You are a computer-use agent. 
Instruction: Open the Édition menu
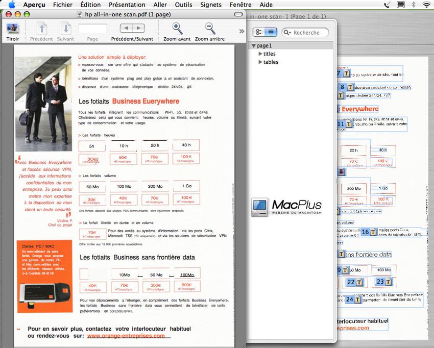[x=90, y=5]
